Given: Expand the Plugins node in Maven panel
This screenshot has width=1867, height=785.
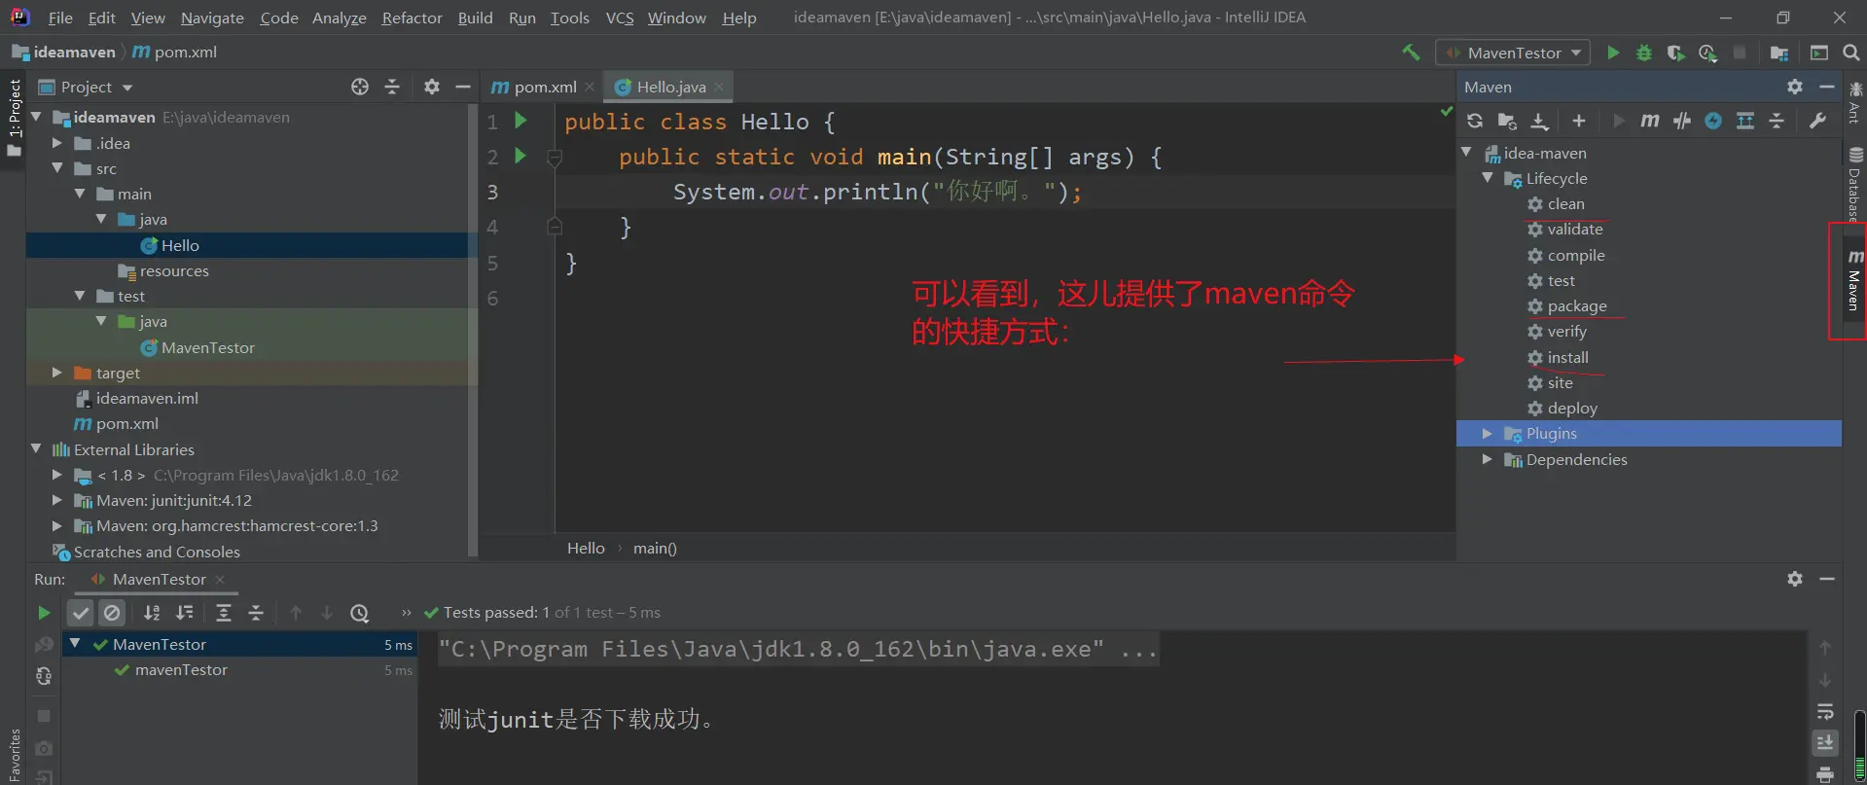Looking at the screenshot, I should pos(1488,433).
